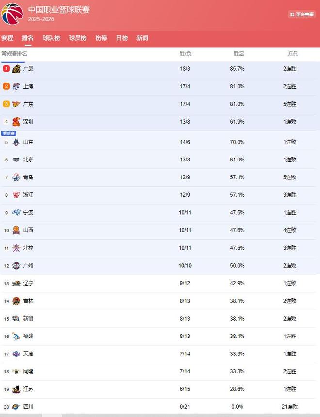
Task: Click the 胜率 column header
Action: pyautogui.click(x=239, y=54)
